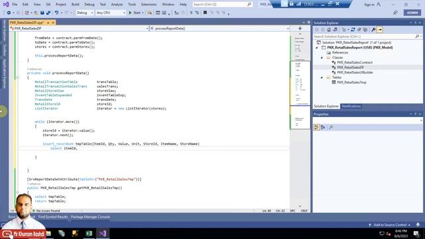Click the Start debugging button
The width and height of the screenshot is (425, 239).
click(x=134, y=13)
